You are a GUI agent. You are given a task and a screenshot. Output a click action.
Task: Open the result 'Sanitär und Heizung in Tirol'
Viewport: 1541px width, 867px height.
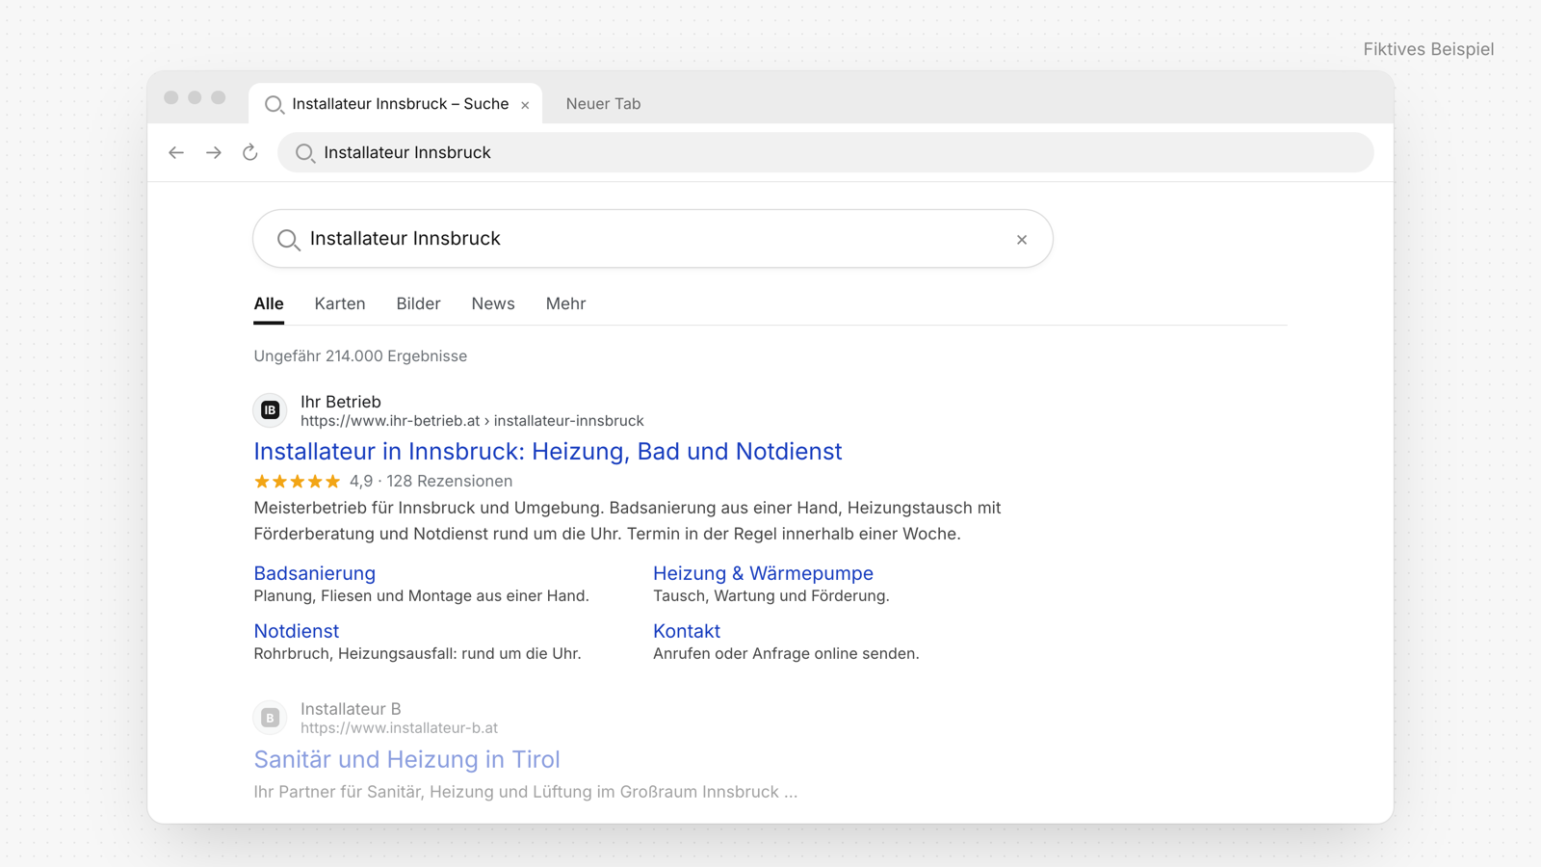tap(406, 759)
